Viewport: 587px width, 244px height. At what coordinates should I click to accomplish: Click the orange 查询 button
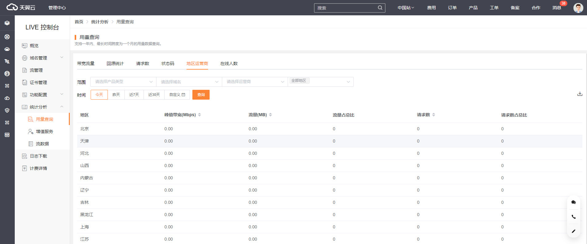click(x=201, y=95)
